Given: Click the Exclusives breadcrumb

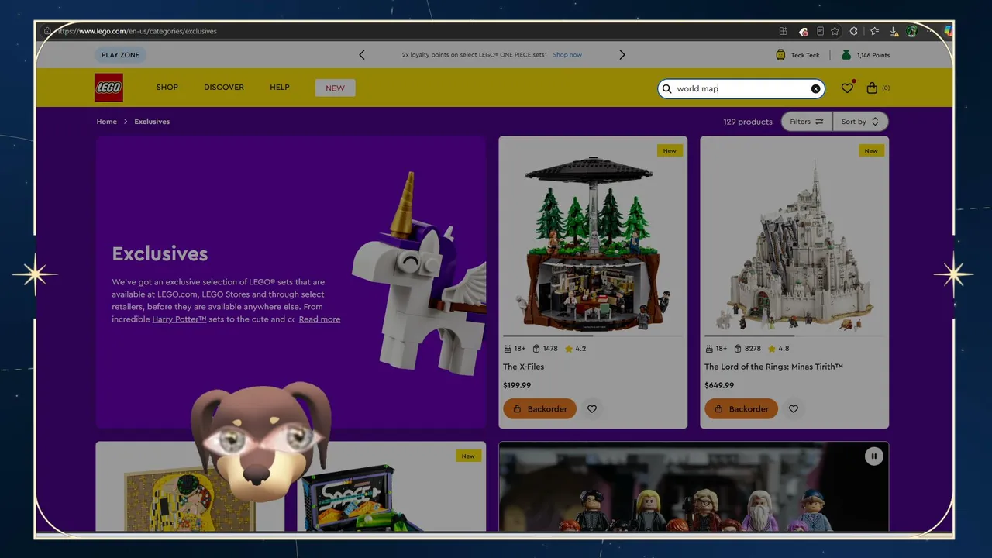Looking at the screenshot, I should 152,122.
